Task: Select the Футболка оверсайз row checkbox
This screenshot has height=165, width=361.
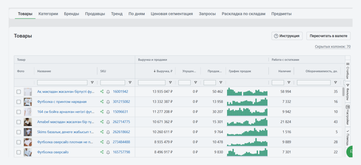Action: tap(19, 152)
